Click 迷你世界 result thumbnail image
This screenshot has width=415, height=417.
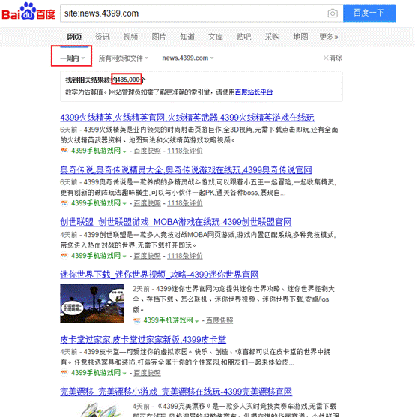click(92, 304)
